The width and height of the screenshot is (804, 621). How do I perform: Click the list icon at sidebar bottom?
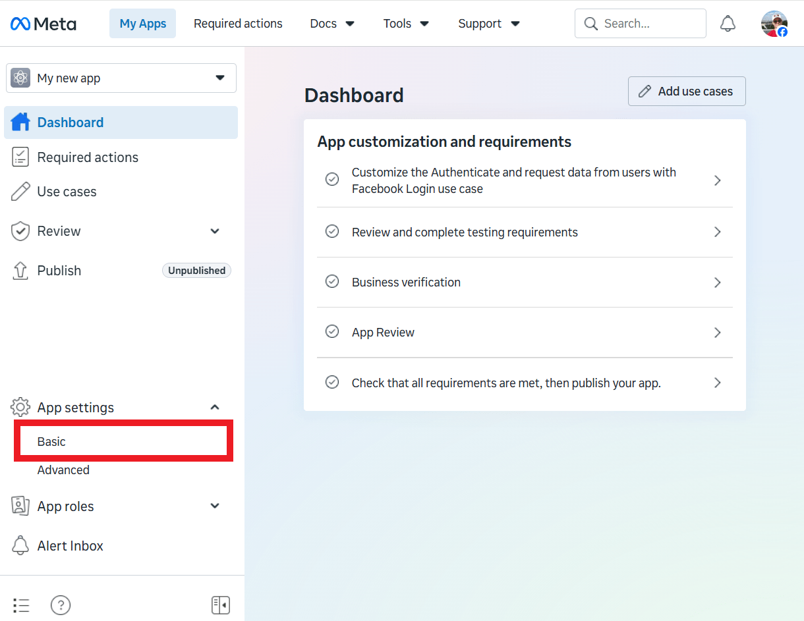click(x=21, y=605)
